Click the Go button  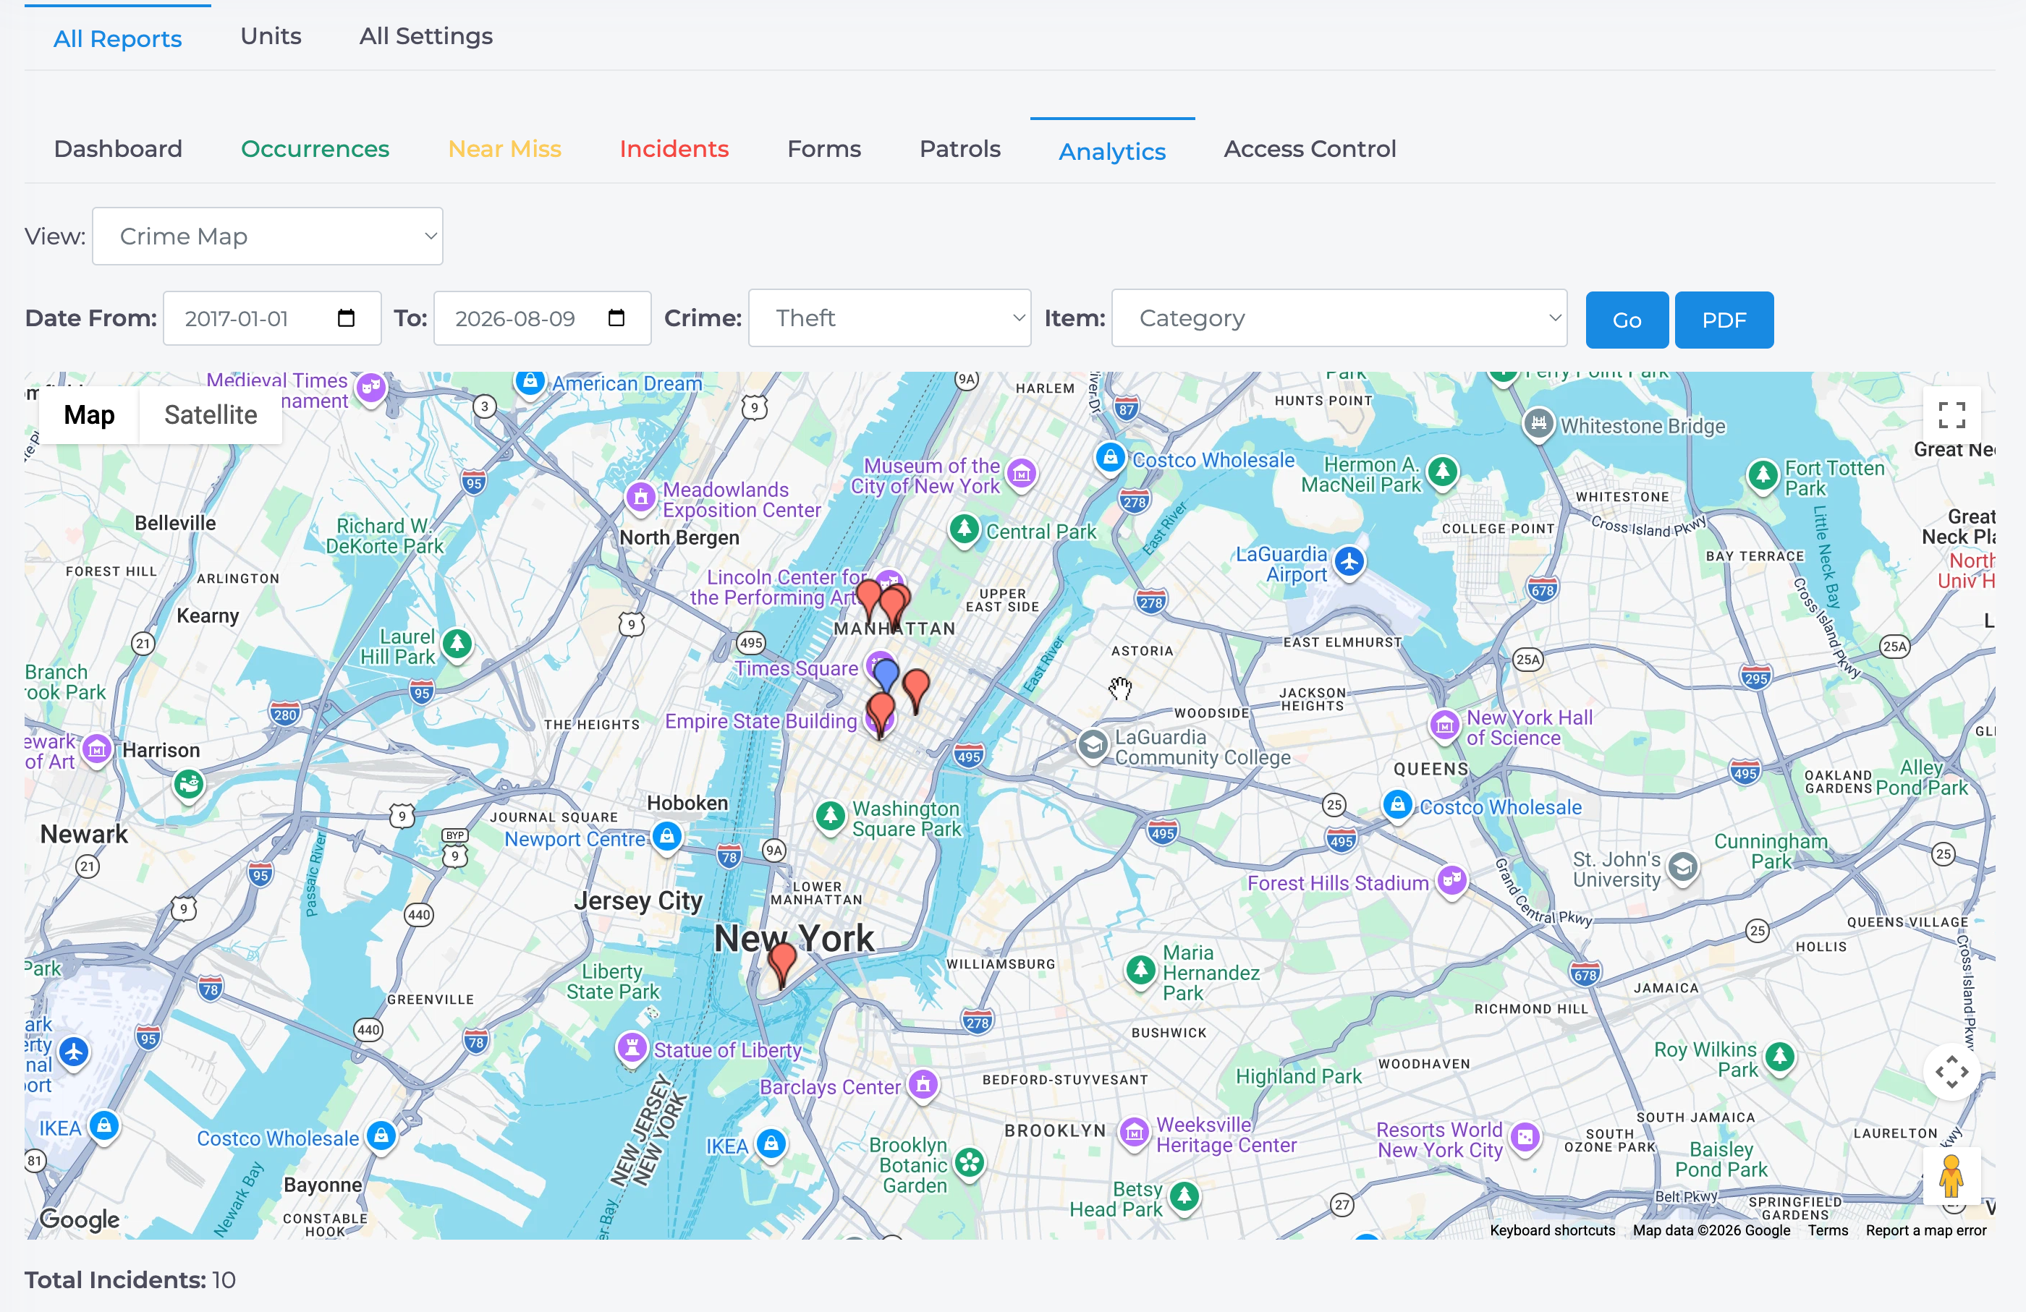pyautogui.click(x=1627, y=320)
